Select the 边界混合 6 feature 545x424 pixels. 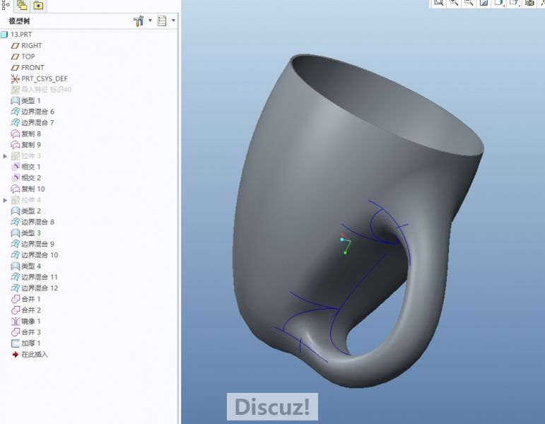(37, 112)
